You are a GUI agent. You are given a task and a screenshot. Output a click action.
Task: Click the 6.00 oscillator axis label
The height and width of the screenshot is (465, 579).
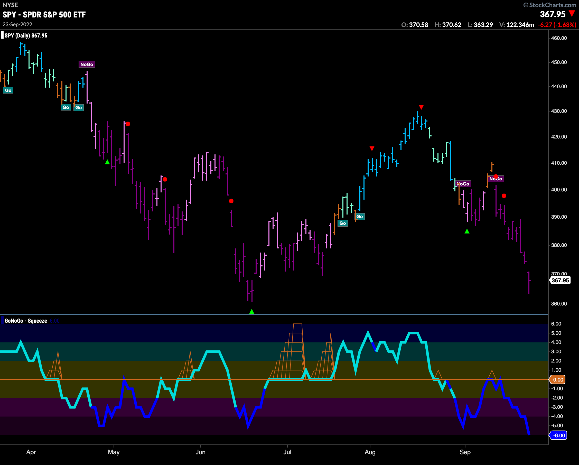click(556, 324)
